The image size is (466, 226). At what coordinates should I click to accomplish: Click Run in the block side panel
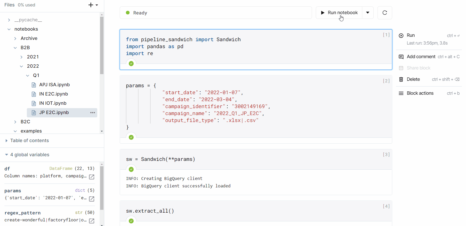point(411,35)
